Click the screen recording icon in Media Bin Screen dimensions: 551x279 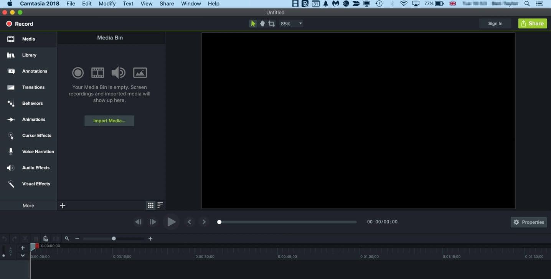tap(78, 72)
